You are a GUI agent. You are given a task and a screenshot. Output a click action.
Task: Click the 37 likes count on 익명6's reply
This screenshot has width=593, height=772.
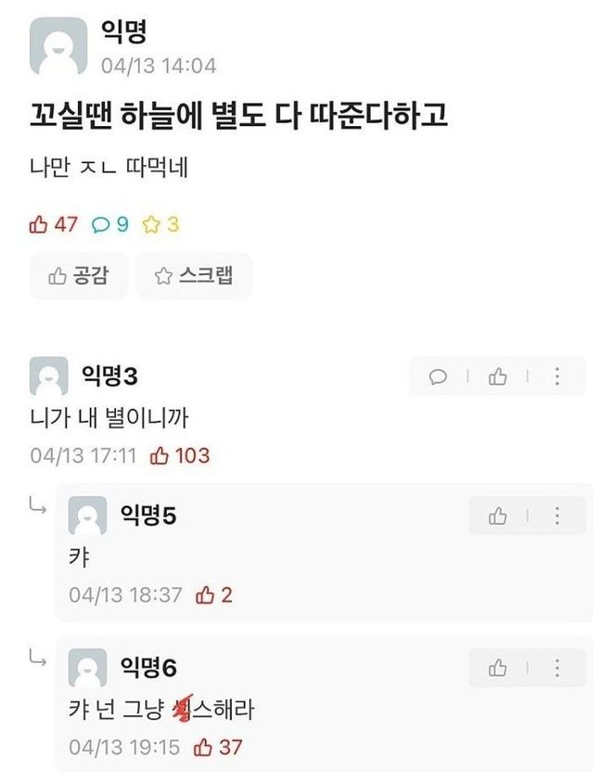[x=219, y=747]
